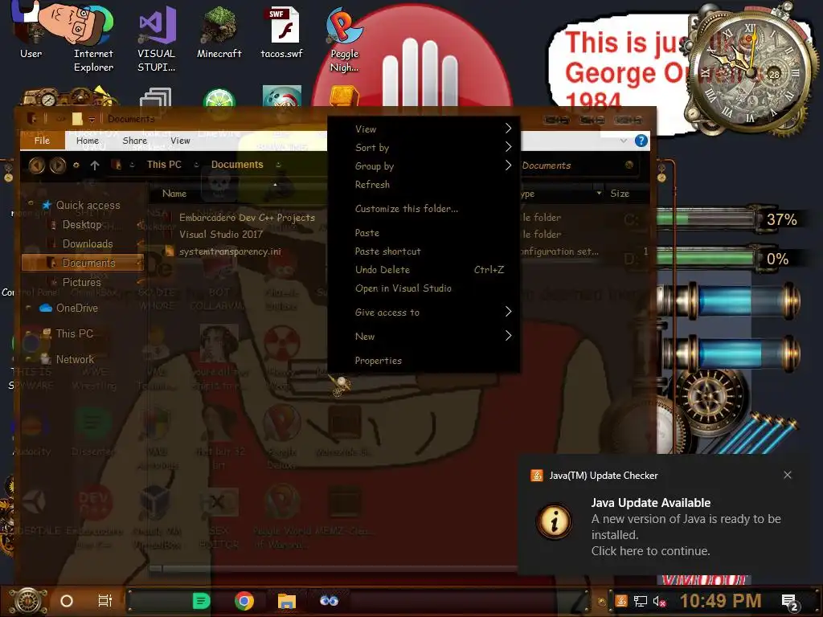
Task: Switch to the Home ribbon tab
Action: pos(87,141)
